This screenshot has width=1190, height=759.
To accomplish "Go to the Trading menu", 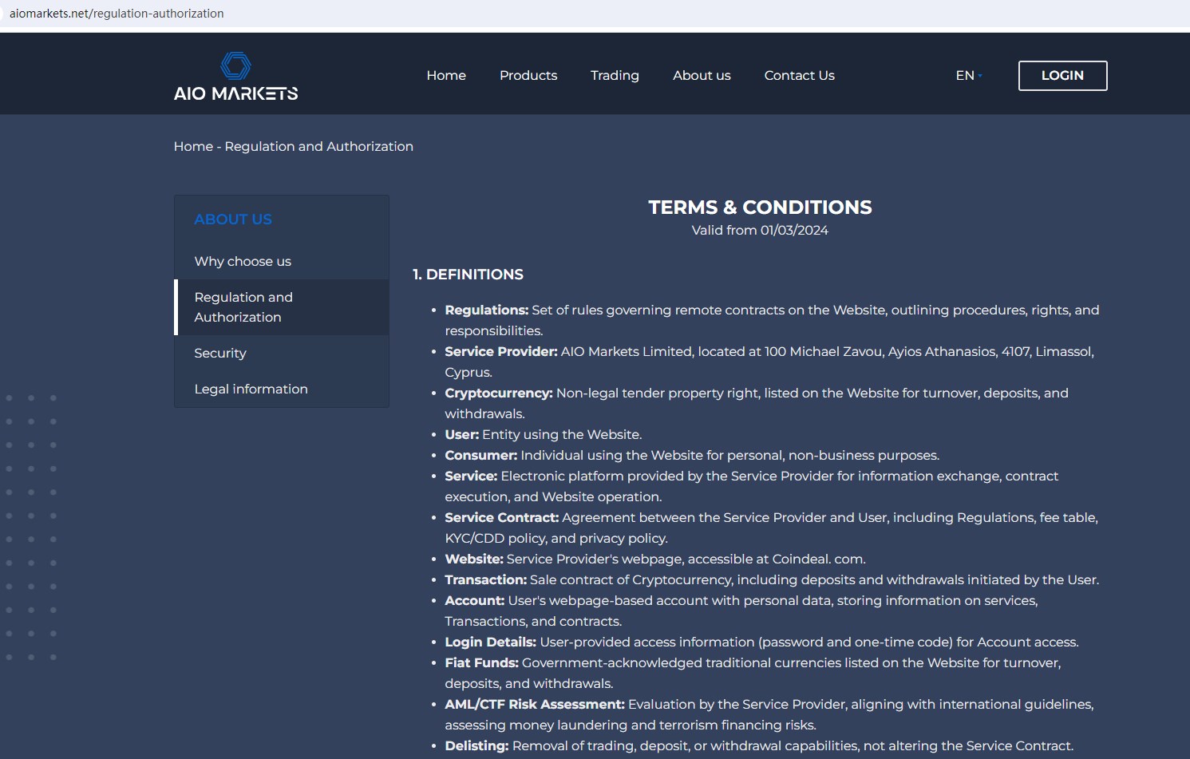I will coord(615,75).
